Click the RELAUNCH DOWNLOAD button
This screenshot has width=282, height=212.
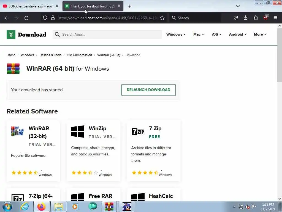click(x=148, y=90)
